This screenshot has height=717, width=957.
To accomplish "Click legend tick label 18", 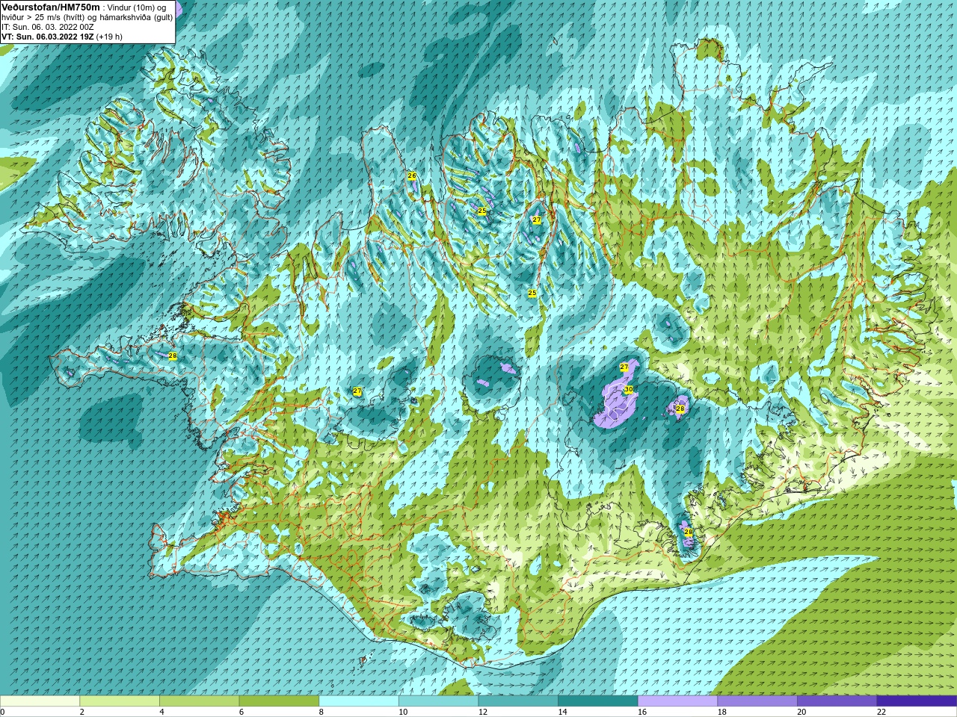I will coord(722,712).
